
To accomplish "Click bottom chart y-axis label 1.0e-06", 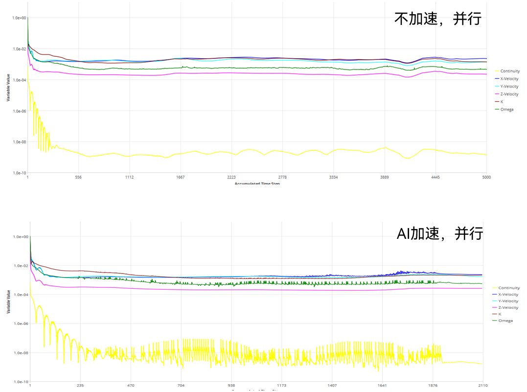I will point(21,324).
